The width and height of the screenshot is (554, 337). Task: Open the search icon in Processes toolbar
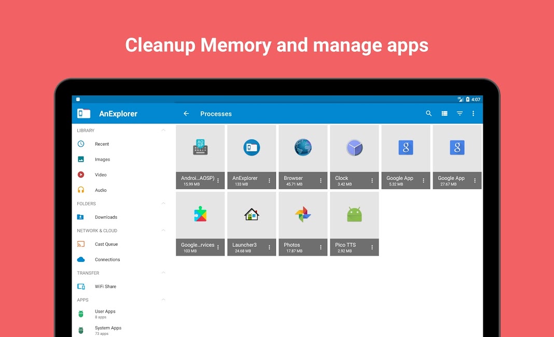pos(428,114)
